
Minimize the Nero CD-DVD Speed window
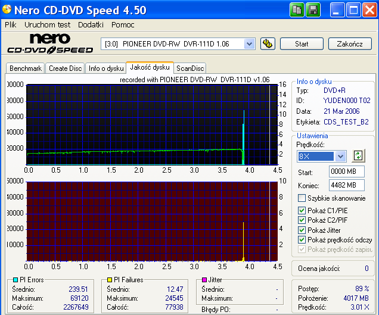(x=337, y=10)
